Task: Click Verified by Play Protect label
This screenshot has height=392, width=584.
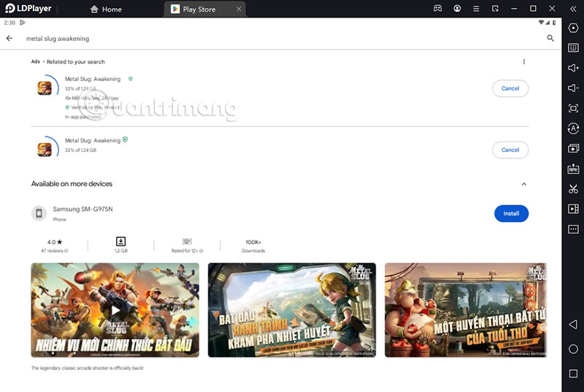Action: click(x=96, y=107)
